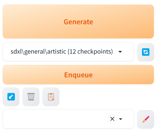The width and height of the screenshot is (157, 132).
Task: Start image generation with the orange Generate button
Action: pyautogui.click(x=78, y=22)
